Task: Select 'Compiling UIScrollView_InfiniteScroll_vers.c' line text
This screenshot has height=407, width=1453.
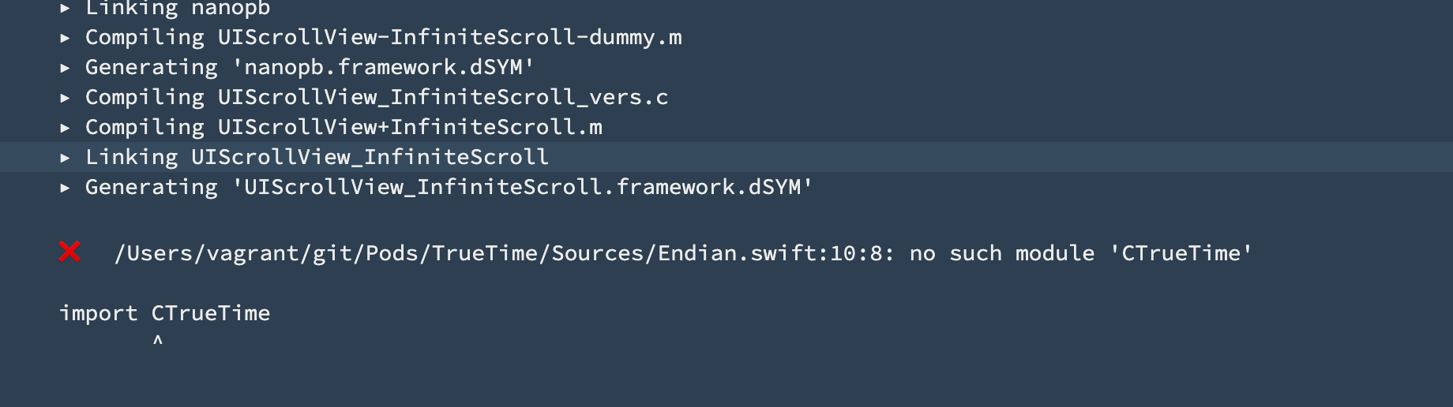Action: 377,97
